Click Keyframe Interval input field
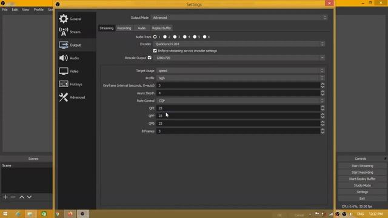The height and width of the screenshot is (218, 388). click(x=238, y=85)
